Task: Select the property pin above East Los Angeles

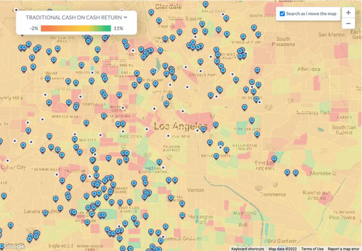Action: (x=274, y=159)
